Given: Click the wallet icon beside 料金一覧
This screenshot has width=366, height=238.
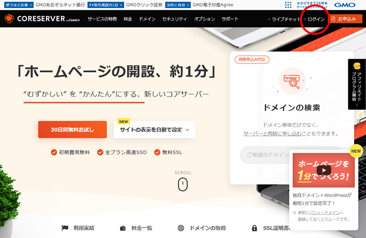Looking at the screenshot, I should (123, 228).
